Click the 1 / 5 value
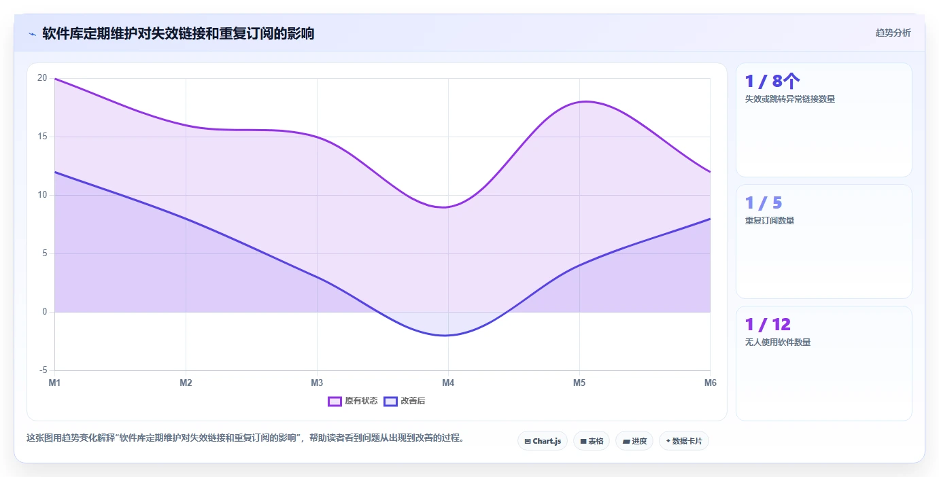The width and height of the screenshot is (939, 477). click(764, 202)
